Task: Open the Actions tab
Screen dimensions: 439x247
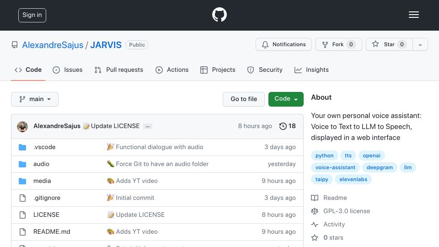Action: (172, 70)
